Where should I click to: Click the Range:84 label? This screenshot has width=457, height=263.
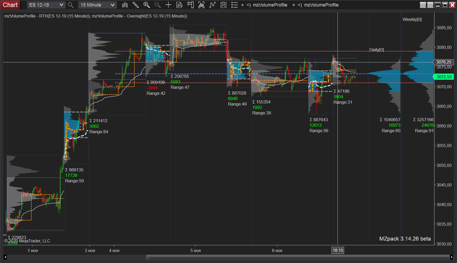[x=99, y=132]
